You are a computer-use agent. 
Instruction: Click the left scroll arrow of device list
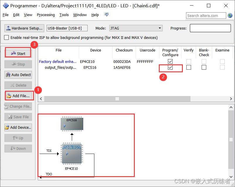[x=41, y=99]
